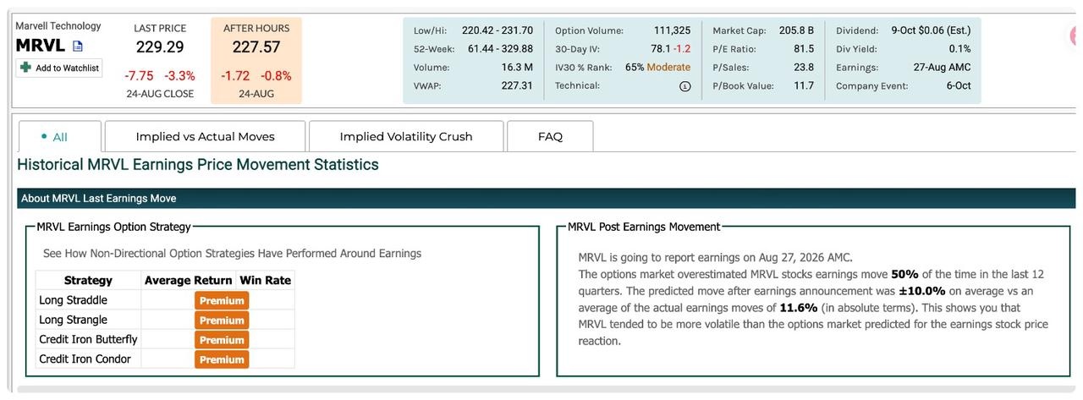This screenshot has width=1083, height=400.
Task: Select the Credit Iron Butterfly strategy name
Action: pyautogui.click(x=88, y=339)
